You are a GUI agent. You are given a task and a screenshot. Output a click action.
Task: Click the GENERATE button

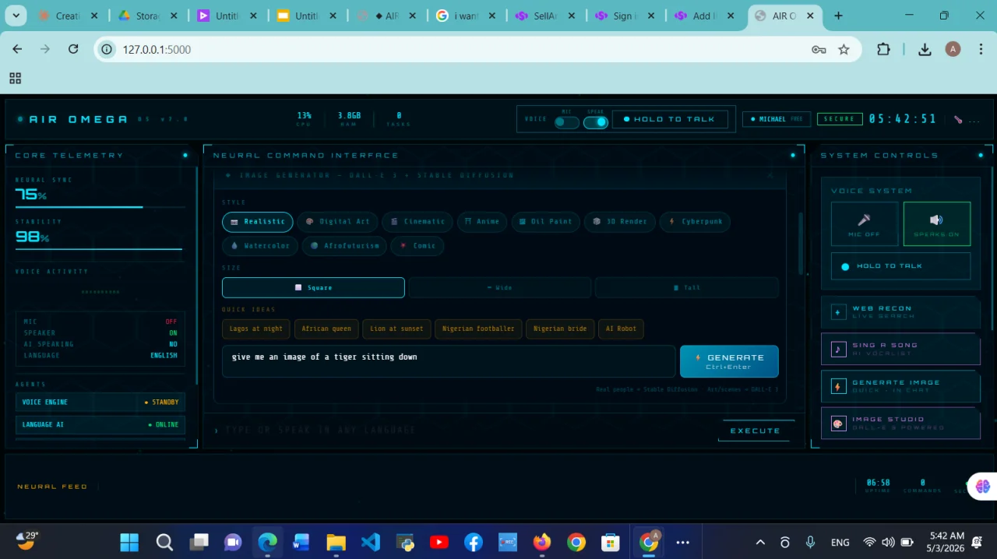tap(729, 361)
